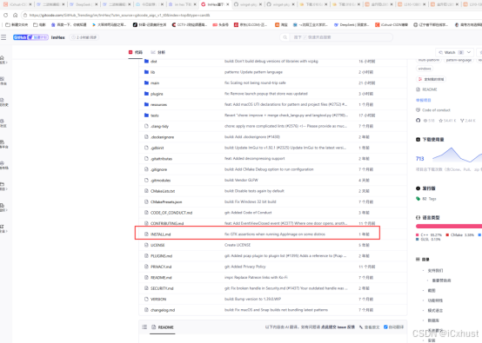Click file icon beside .gdbinit
The image size is (482, 343).
pos(146,148)
